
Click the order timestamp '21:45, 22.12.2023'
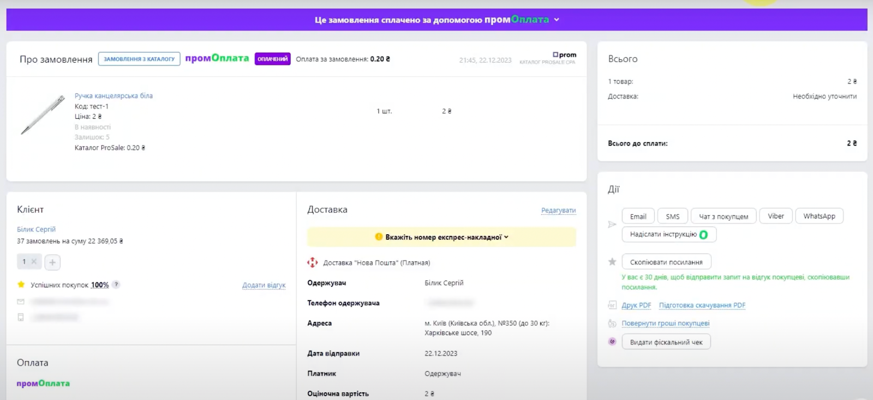[x=485, y=60]
